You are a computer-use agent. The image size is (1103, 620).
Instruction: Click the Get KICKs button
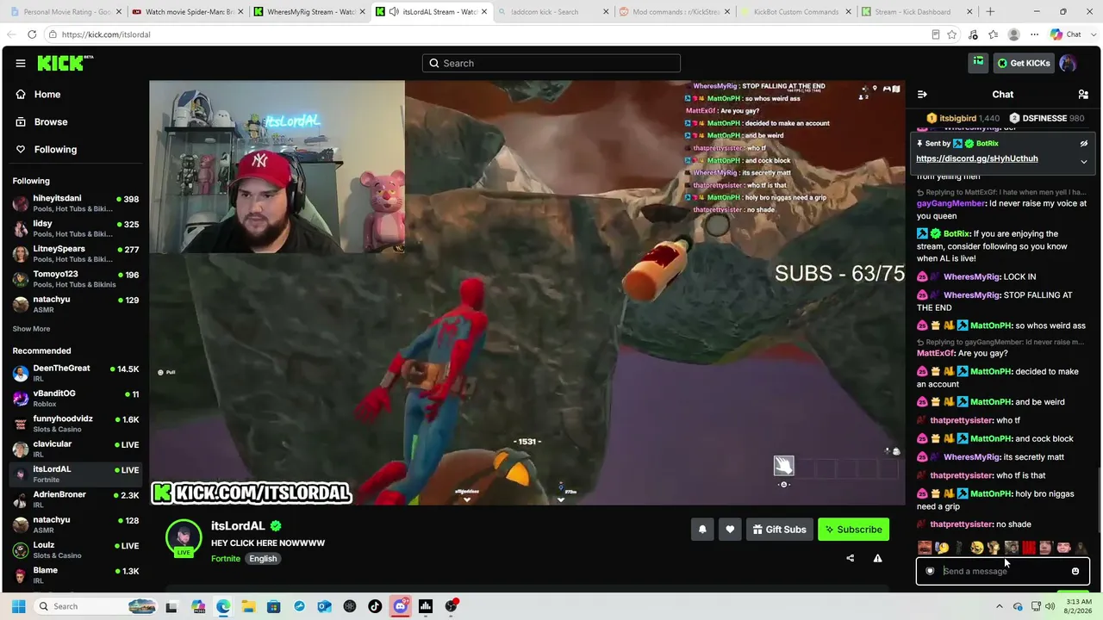click(1023, 63)
